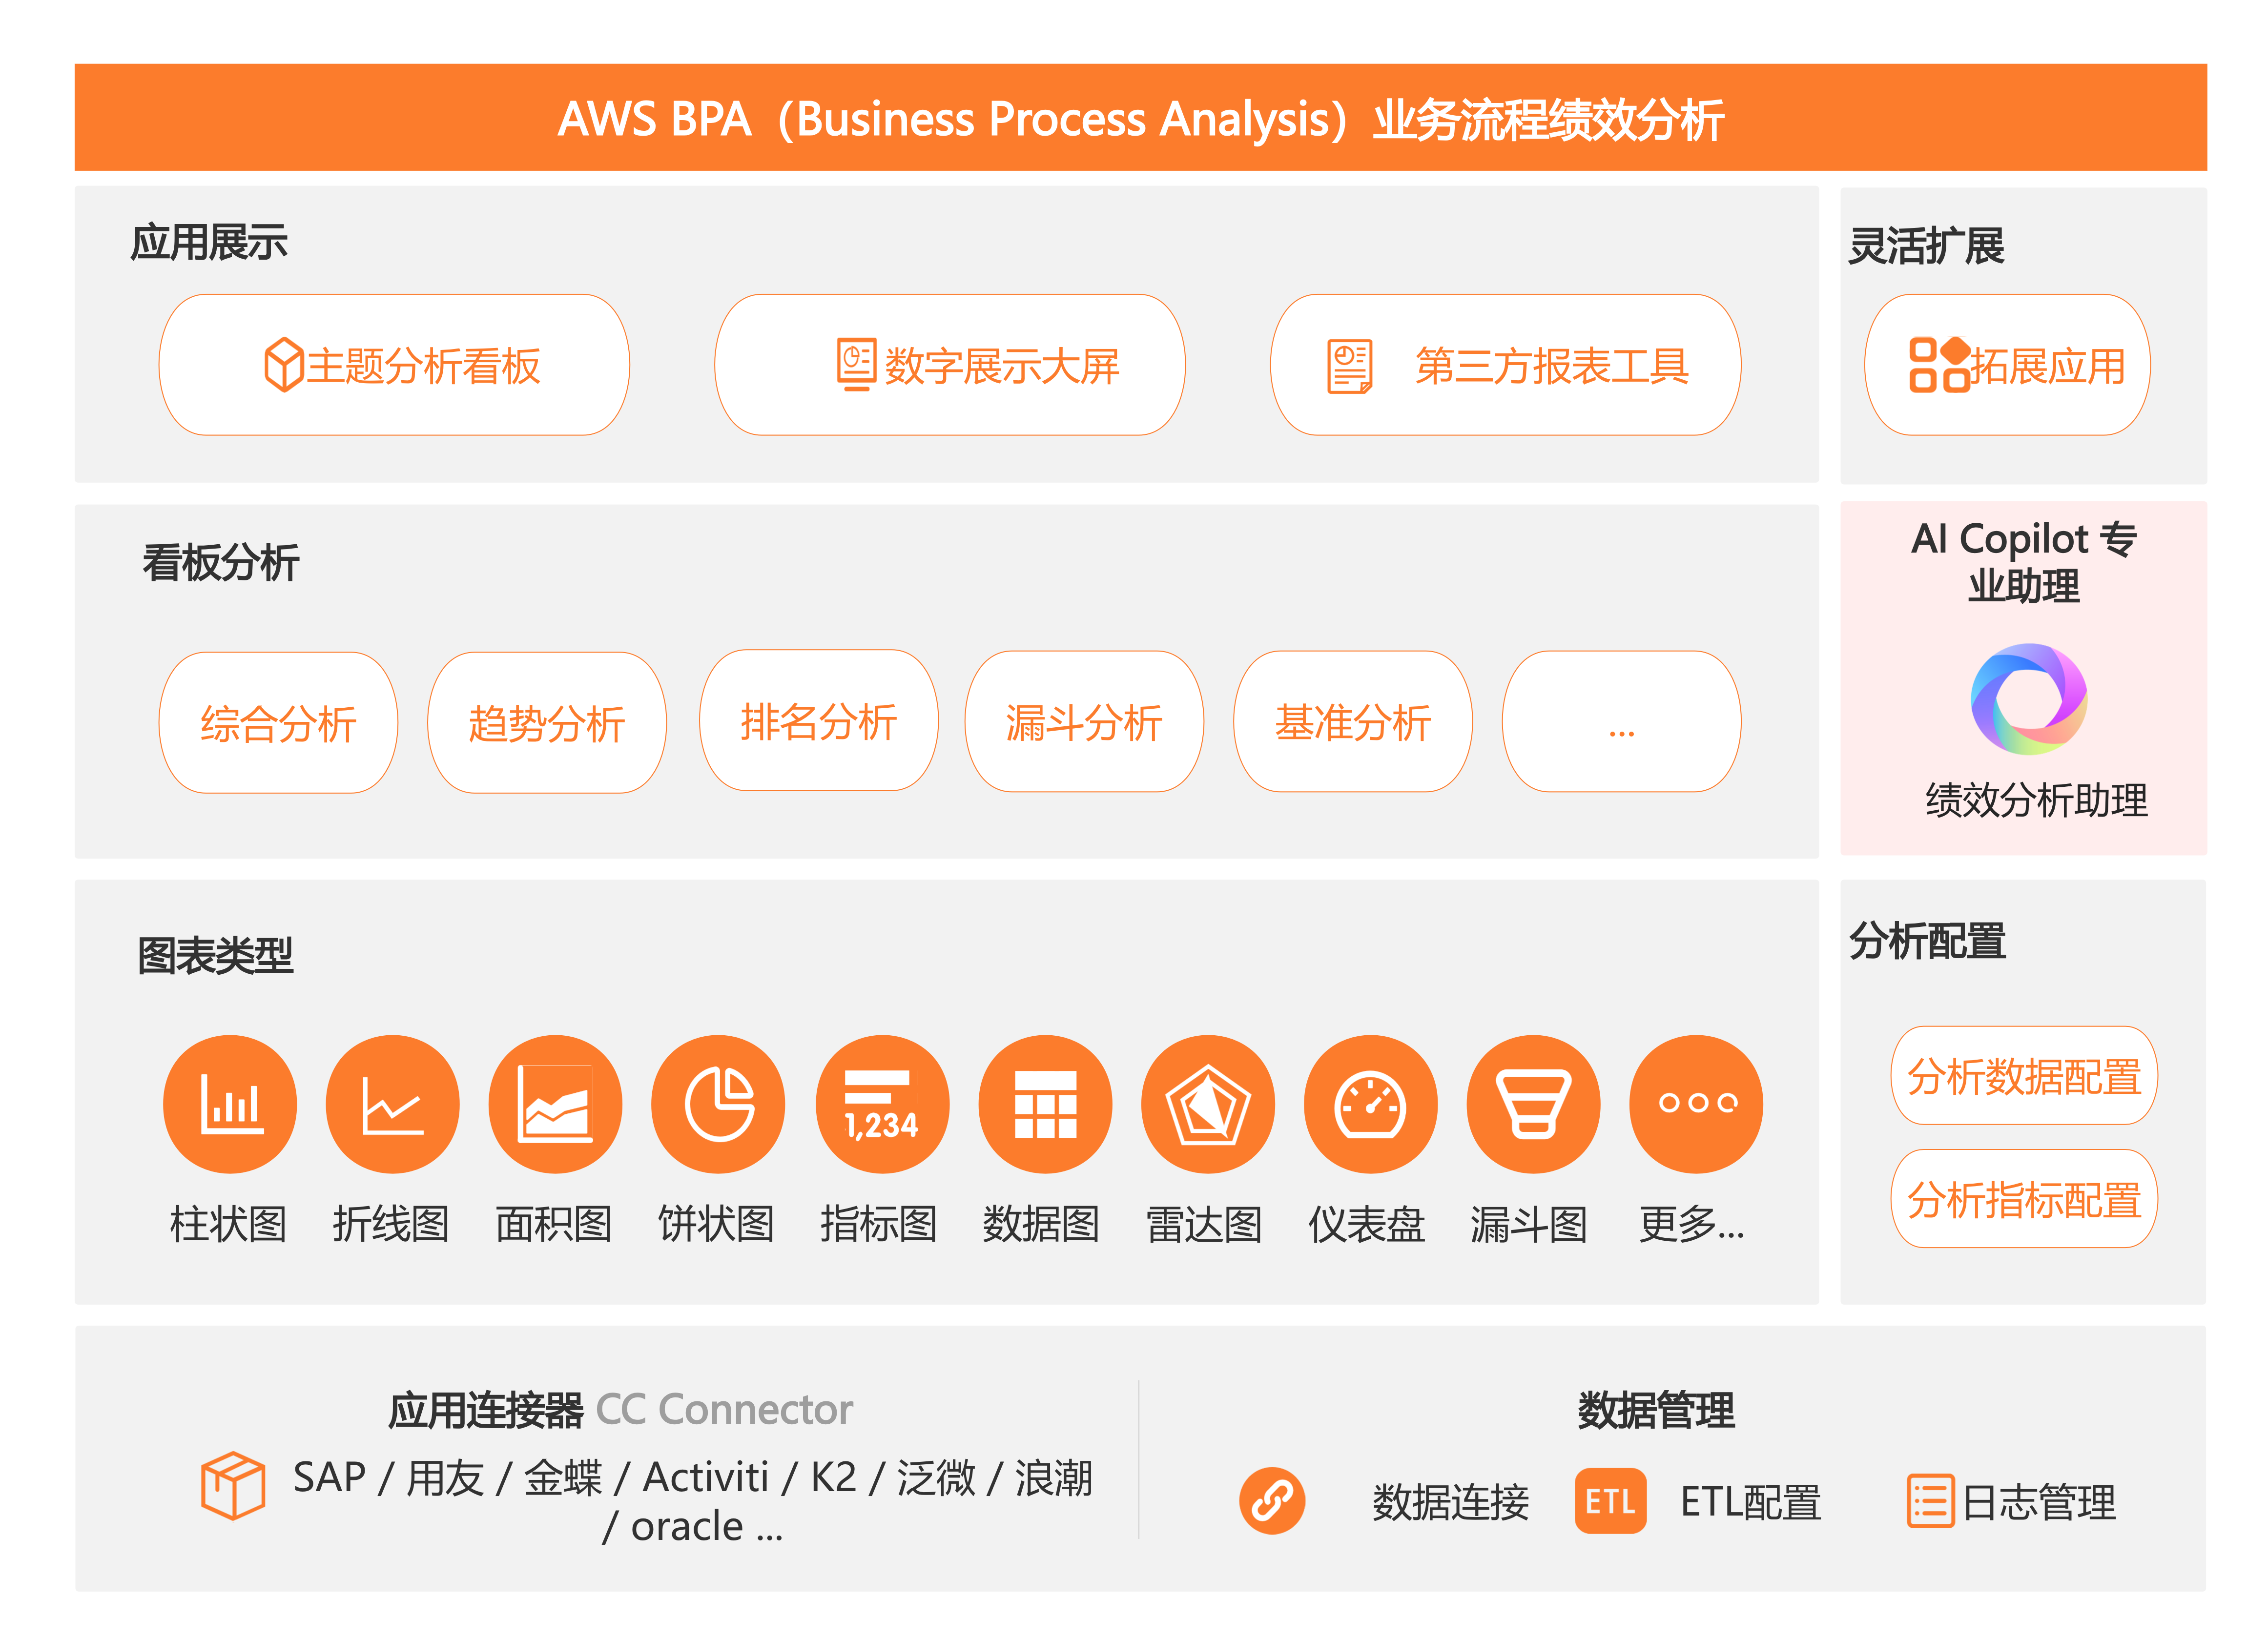Click the grid icon in 拓展应用

point(1940,364)
